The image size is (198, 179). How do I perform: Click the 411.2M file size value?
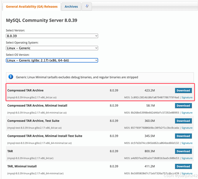coord(150,166)
